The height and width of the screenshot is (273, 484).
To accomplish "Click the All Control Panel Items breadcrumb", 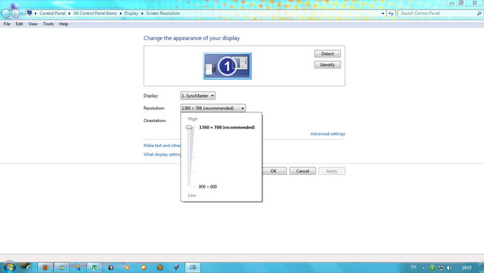I will coord(95,13).
